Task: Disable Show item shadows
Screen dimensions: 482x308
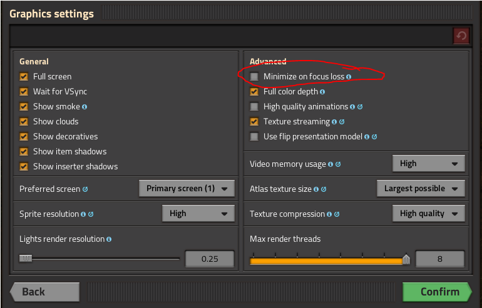Action: 24,152
